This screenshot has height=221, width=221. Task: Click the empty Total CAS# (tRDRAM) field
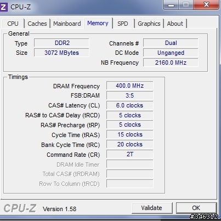click(130, 174)
